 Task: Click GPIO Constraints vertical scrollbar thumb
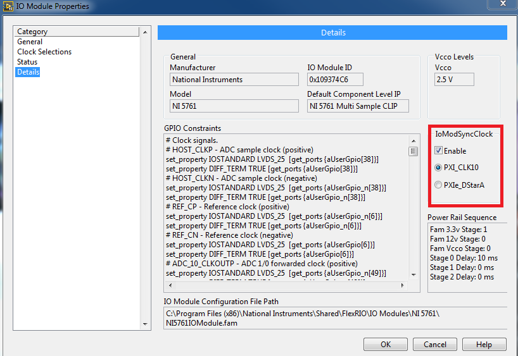point(414,151)
